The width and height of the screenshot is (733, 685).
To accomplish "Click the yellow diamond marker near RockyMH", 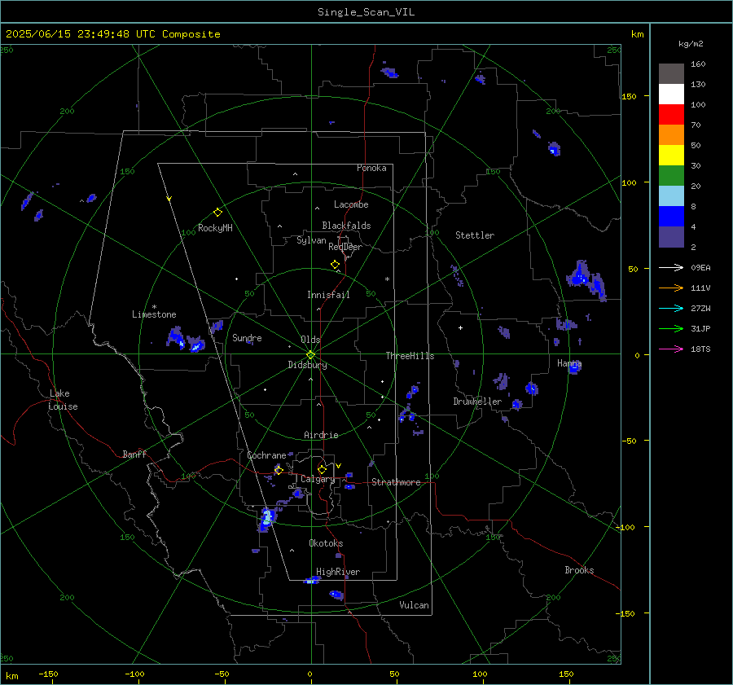I will click(217, 213).
